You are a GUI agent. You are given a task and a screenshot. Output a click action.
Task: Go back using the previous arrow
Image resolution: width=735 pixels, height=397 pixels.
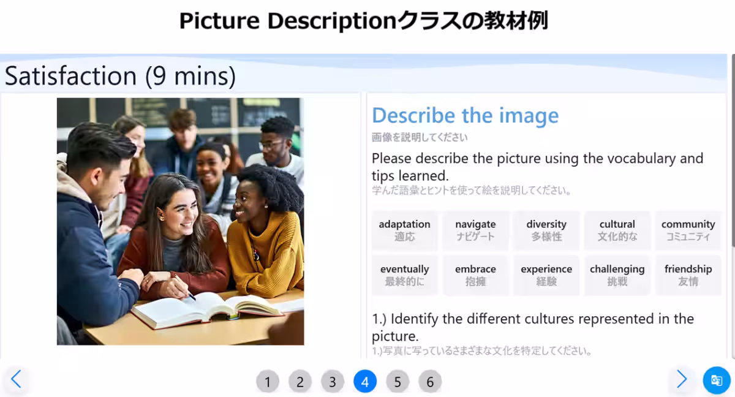click(17, 380)
